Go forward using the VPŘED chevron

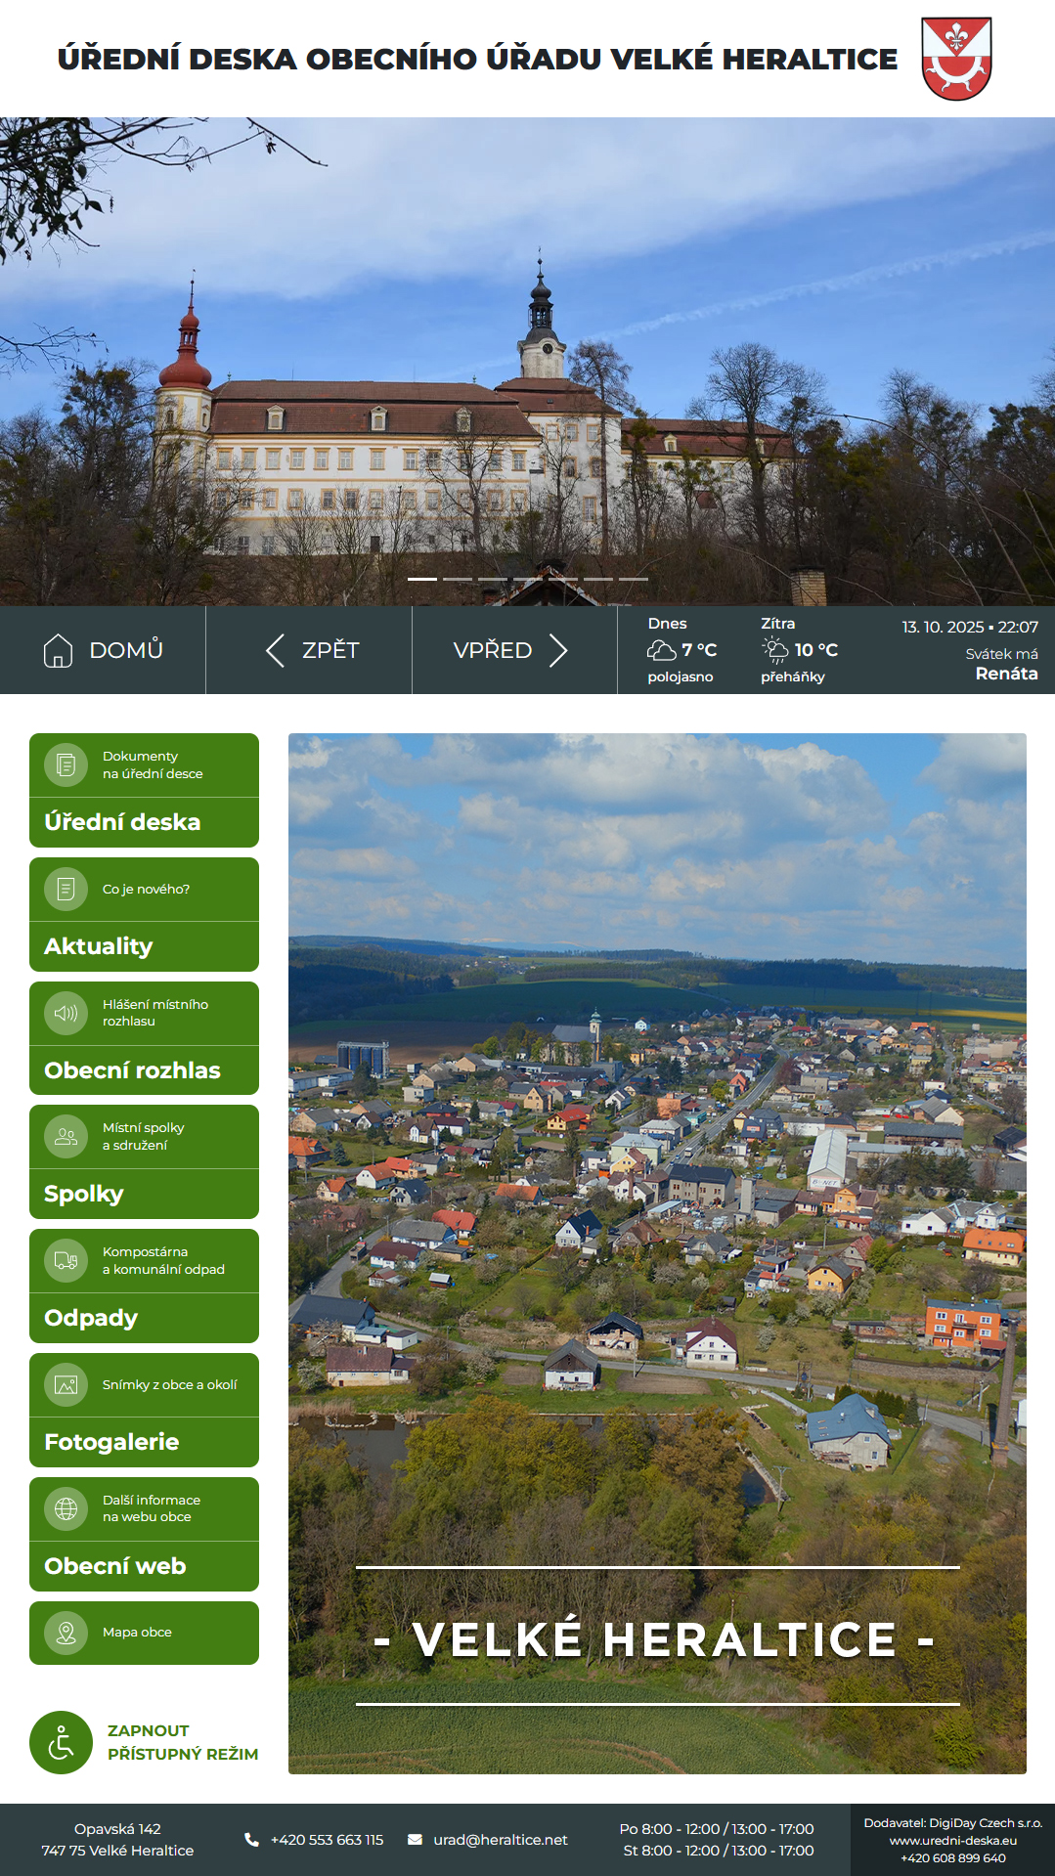pos(558,650)
